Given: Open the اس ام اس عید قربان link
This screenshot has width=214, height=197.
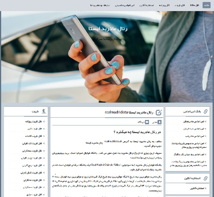Looking at the screenshot, I should [194, 128].
